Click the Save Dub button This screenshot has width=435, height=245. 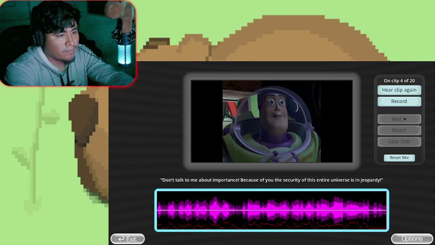click(399, 141)
